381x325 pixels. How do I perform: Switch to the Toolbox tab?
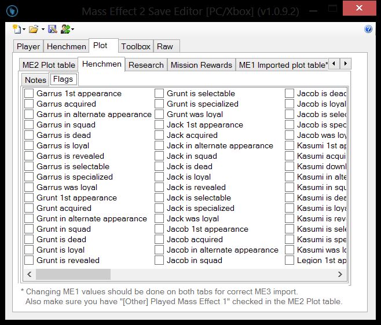pos(136,46)
